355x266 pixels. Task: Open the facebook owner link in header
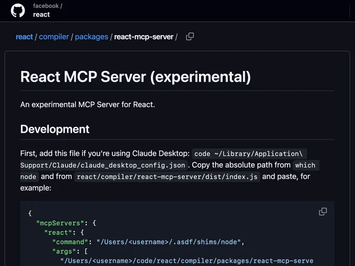tap(46, 6)
